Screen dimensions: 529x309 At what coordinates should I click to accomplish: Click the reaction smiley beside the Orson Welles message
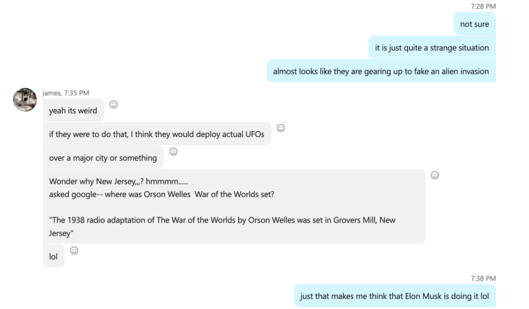pos(434,175)
